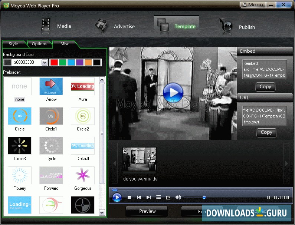Switch to the Style tab
This screenshot has width=295, height=225.
(x=13, y=44)
